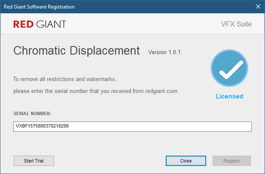Click the 'Chromatic Displacement' heading
Screen dimensions: 265x174
click(x=77, y=51)
